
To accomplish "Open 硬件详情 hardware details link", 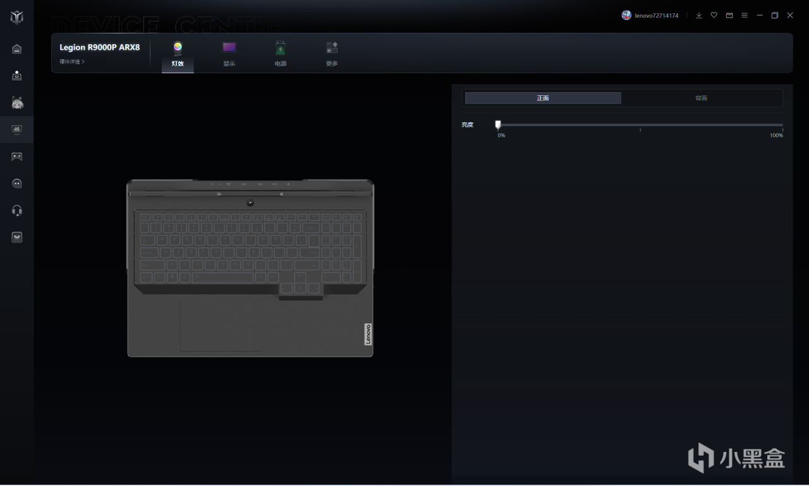I will click(x=72, y=62).
